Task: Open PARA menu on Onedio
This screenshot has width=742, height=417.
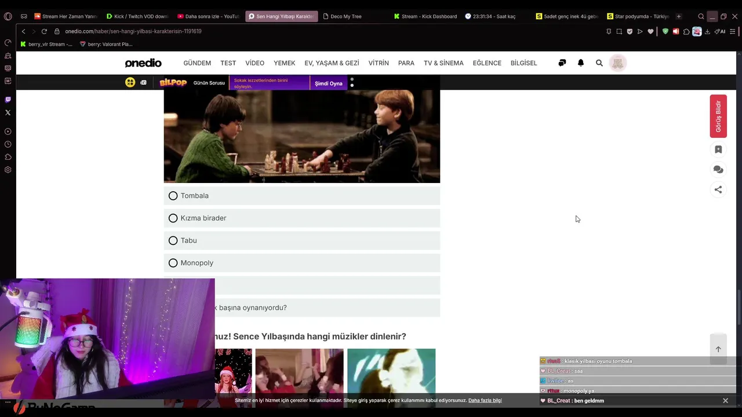Action: click(406, 63)
